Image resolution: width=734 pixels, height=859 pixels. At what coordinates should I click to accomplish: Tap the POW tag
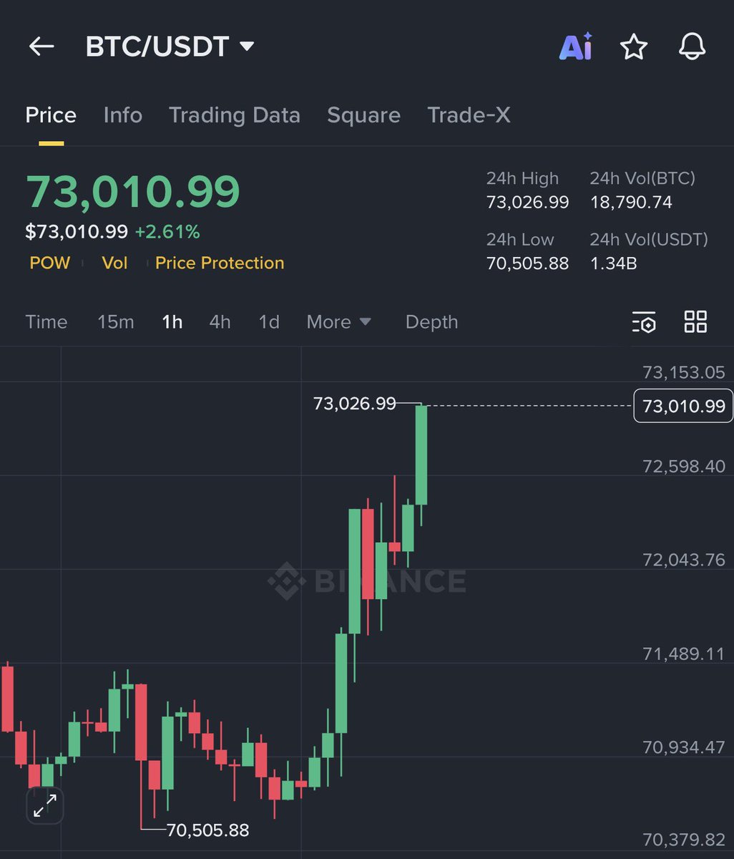50,263
